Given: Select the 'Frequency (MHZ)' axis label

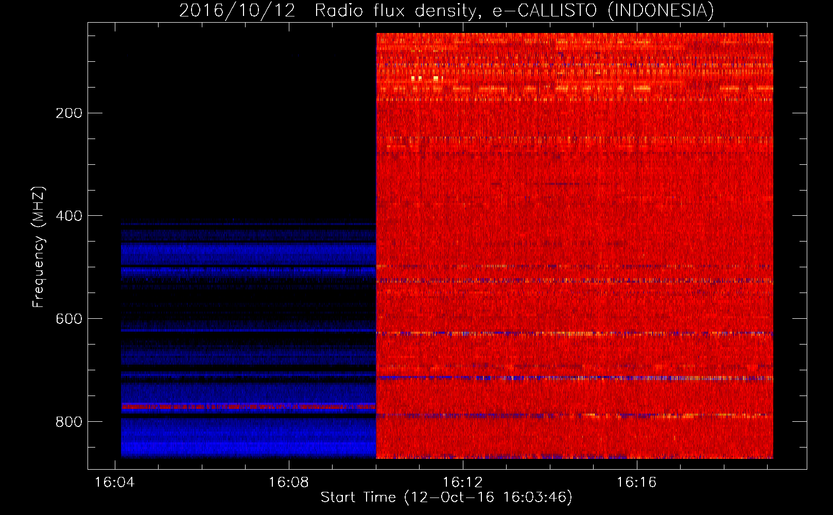Looking at the screenshot, I should click(38, 247).
